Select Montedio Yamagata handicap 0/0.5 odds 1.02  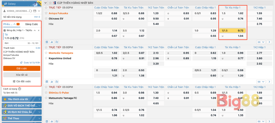click(107, 53)
